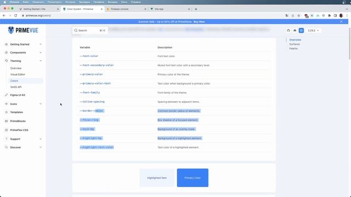351x197 pixels.
Task: Click the blue theme configurator button
Action: pyautogui.click(x=301, y=31)
